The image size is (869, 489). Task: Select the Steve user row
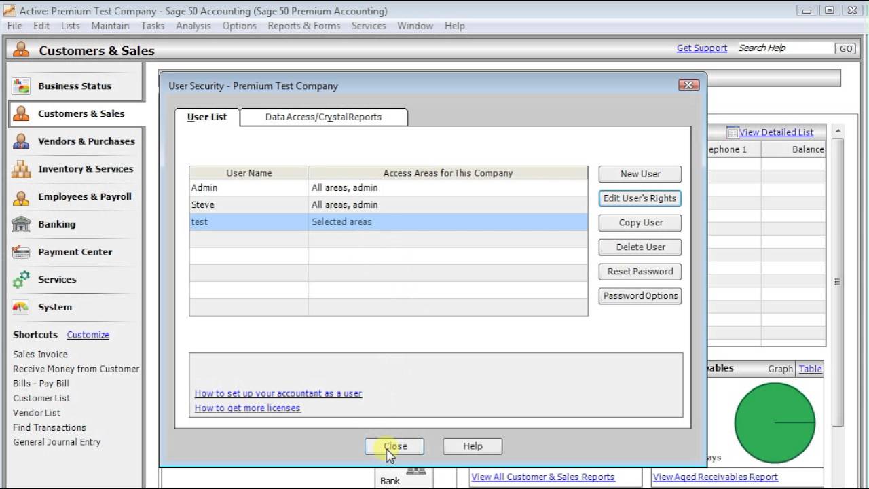pos(388,204)
